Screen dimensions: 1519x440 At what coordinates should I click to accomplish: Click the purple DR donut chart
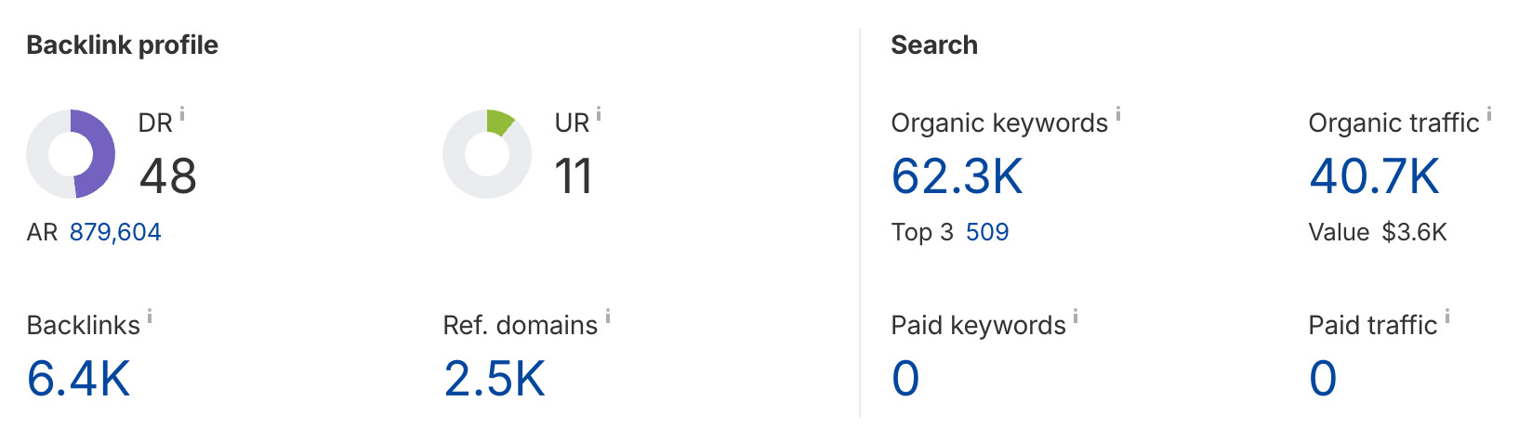[x=71, y=154]
